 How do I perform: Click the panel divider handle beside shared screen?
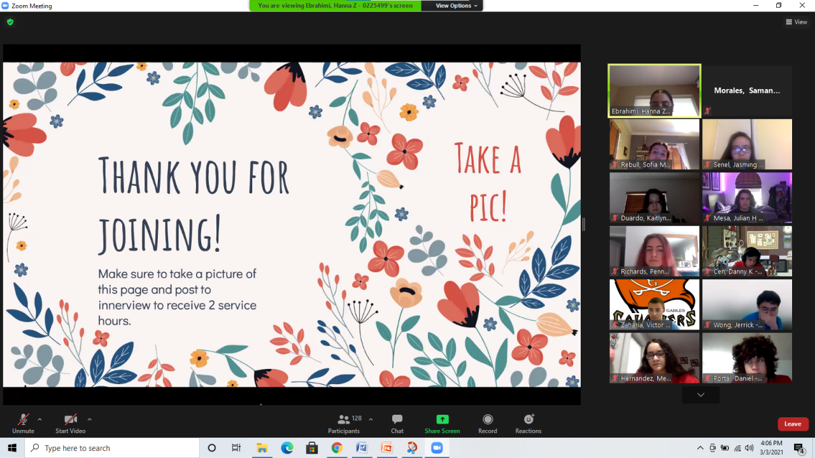click(583, 224)
